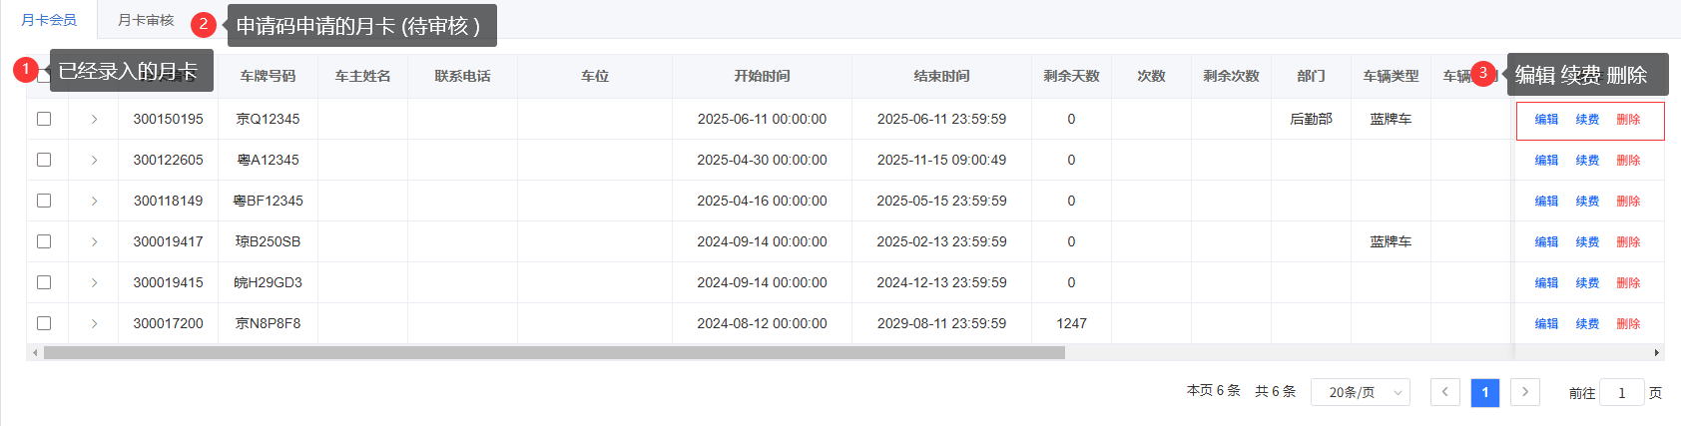Click the horizontal table scrollbar thumb

554,352
